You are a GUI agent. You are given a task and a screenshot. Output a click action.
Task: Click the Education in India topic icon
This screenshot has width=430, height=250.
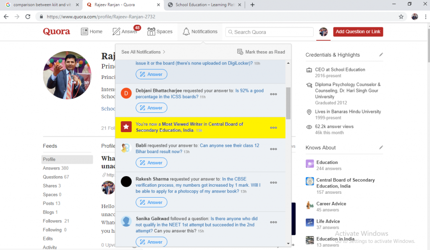[309, 240]
